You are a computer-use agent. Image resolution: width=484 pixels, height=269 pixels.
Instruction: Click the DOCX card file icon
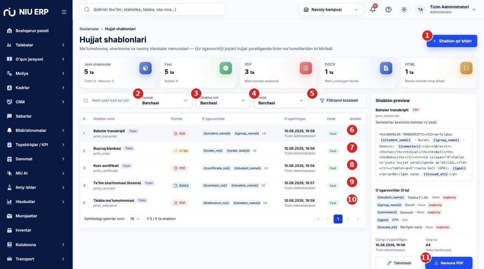386,68
